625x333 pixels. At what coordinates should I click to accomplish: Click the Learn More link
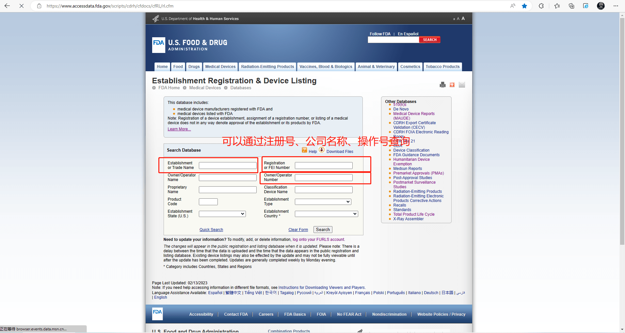click(x=179, y=129)
